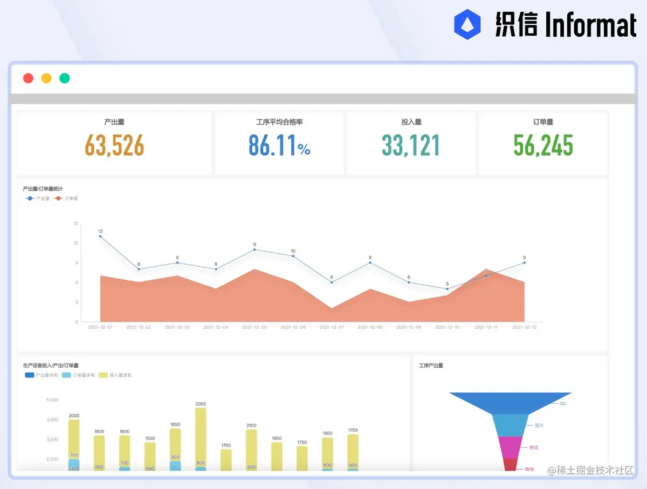The image size is (647, 489).
Task: Click the green traffic-light window dot
Action: (64, 78)
